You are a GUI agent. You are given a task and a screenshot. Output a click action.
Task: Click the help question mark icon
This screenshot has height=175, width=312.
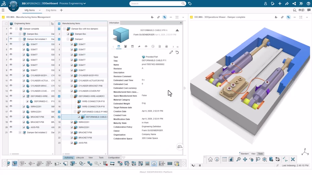pos(308,4)
